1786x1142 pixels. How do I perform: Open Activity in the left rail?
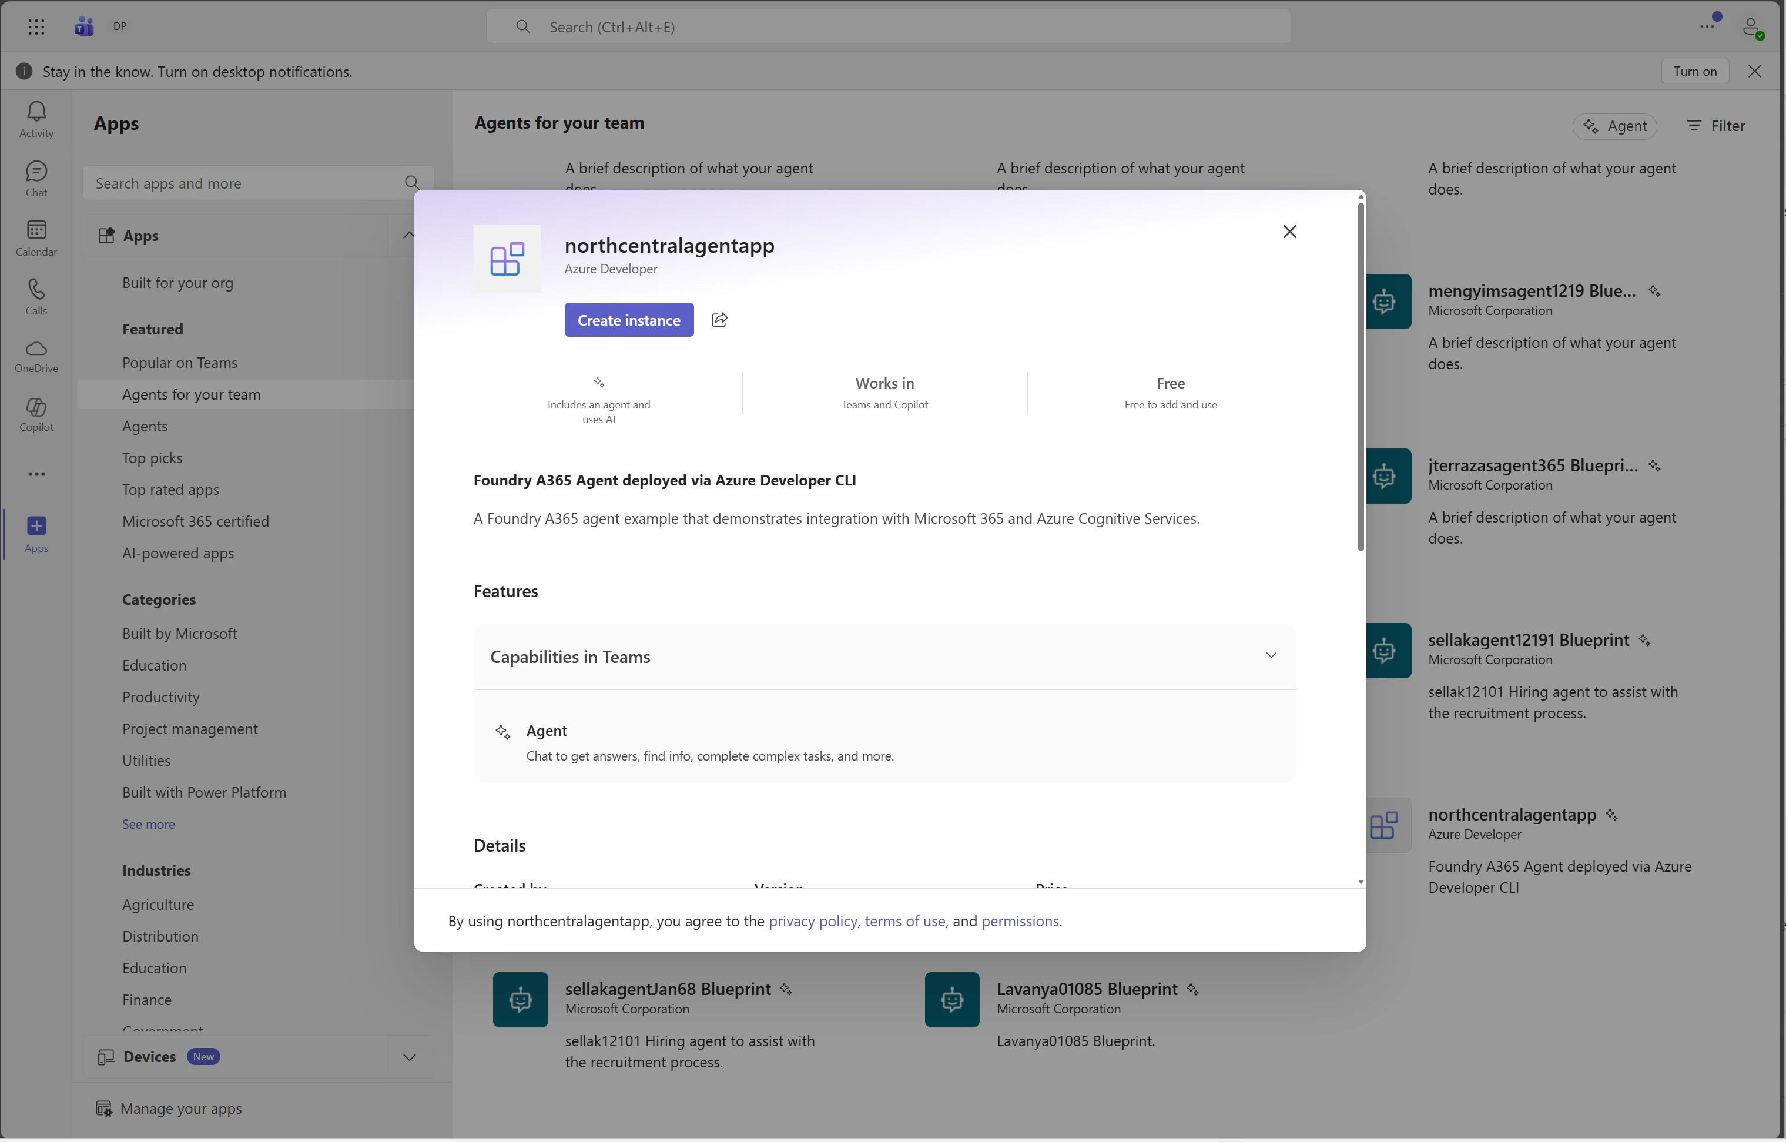click(x=36, y=119)
